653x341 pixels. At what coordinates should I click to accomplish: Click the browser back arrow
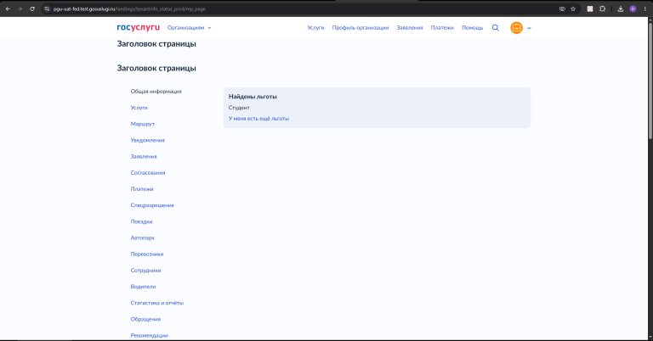[x=8, y=8]
